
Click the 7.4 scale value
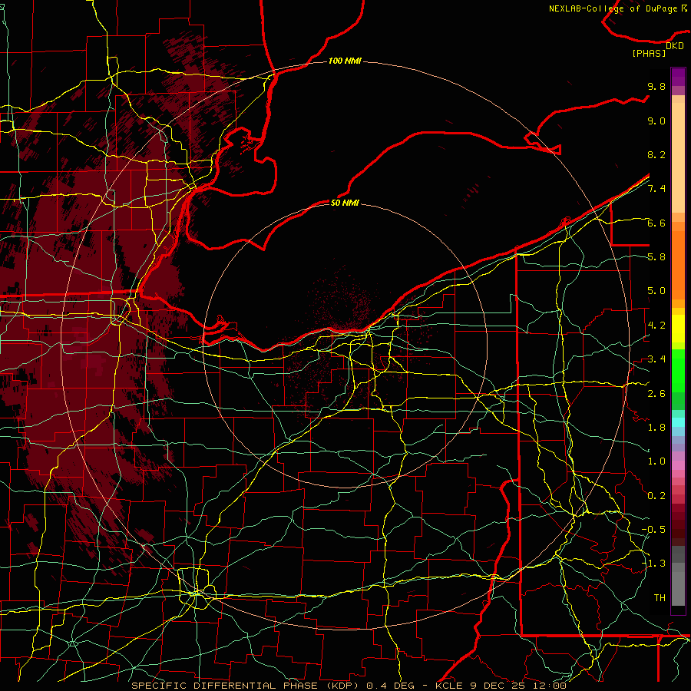656,189
